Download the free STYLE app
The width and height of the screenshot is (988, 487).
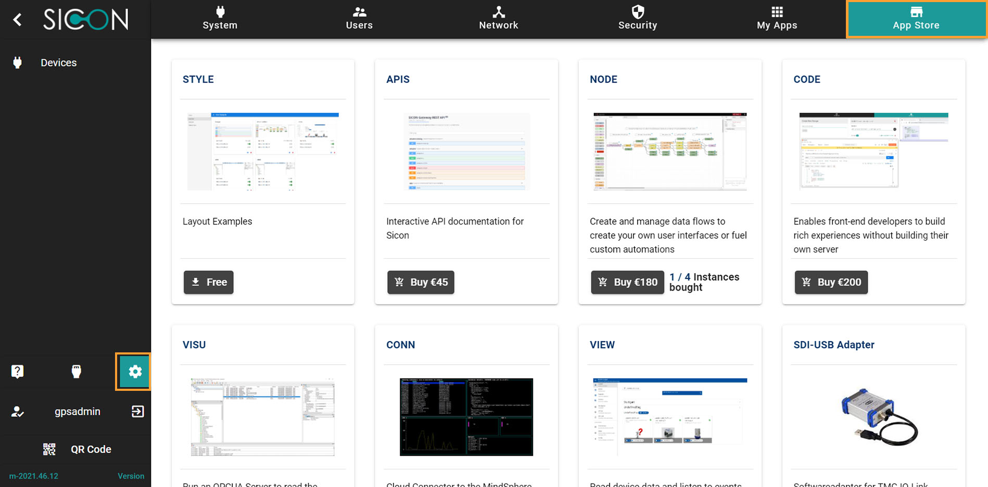[x=208, y=282]
